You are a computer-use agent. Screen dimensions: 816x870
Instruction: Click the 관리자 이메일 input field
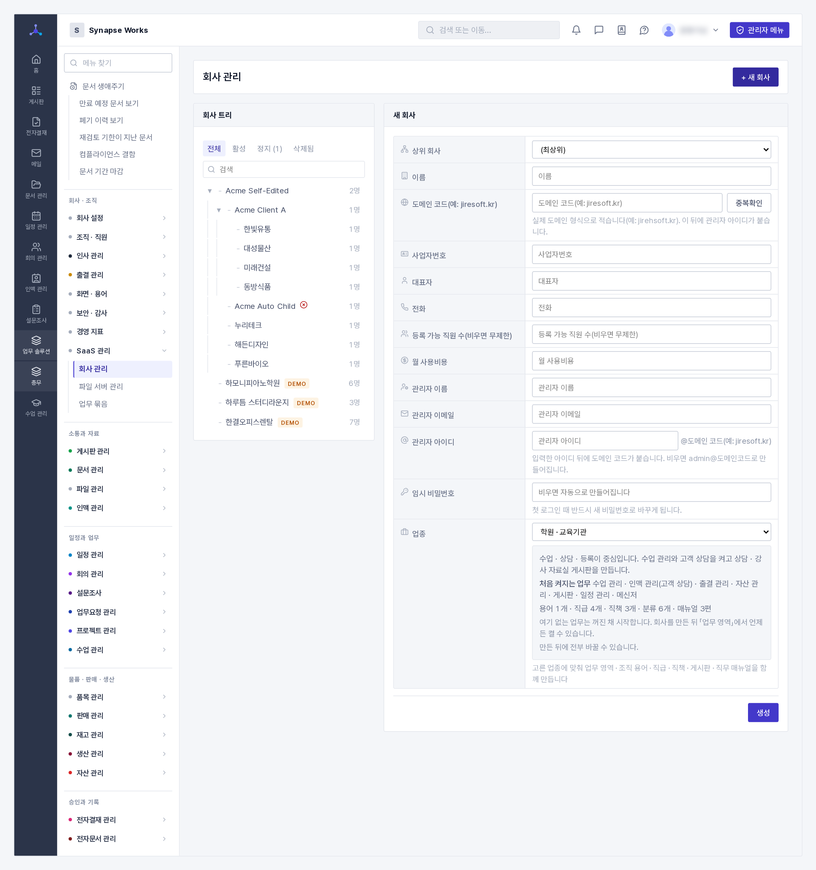tap(651, 414)
